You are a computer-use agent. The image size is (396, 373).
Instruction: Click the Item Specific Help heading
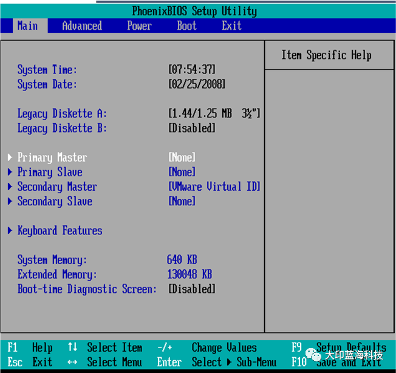pos(326,55)
